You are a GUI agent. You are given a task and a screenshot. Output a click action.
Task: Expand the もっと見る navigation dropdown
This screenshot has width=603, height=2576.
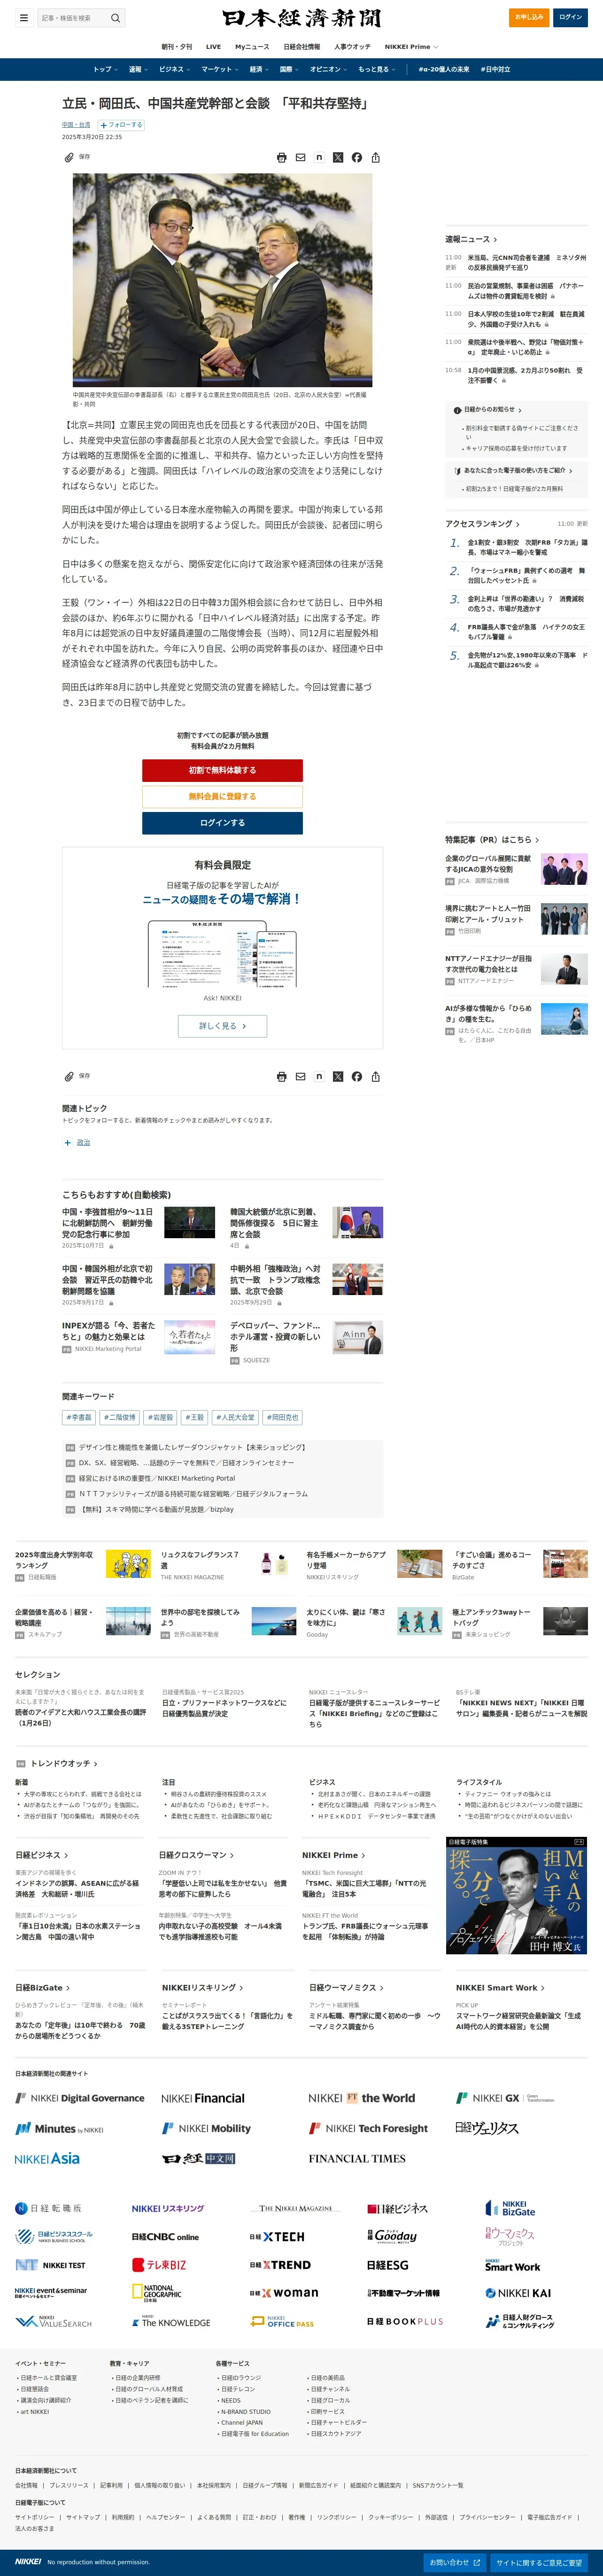377,69
